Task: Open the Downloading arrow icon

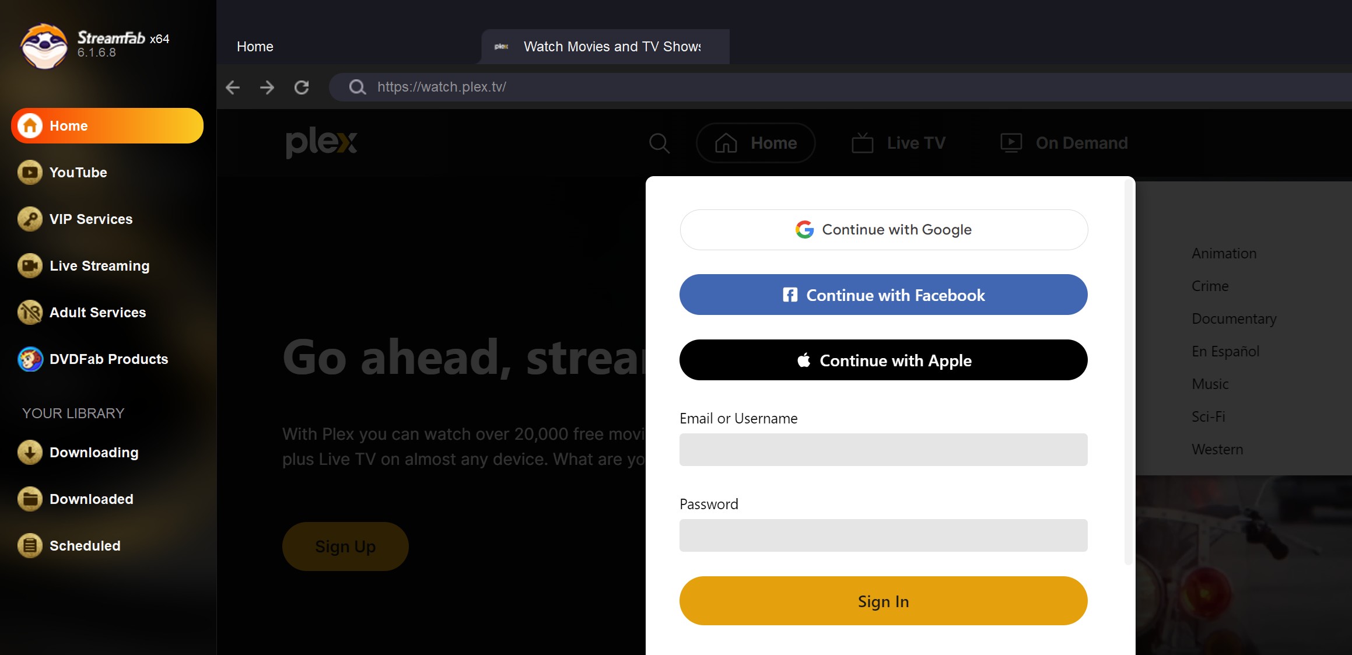Action: (30, 452)
